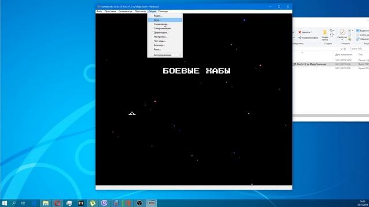Open the Помощь menu
The width and height of the screenshot is (369, 207).
pos(163,11)
